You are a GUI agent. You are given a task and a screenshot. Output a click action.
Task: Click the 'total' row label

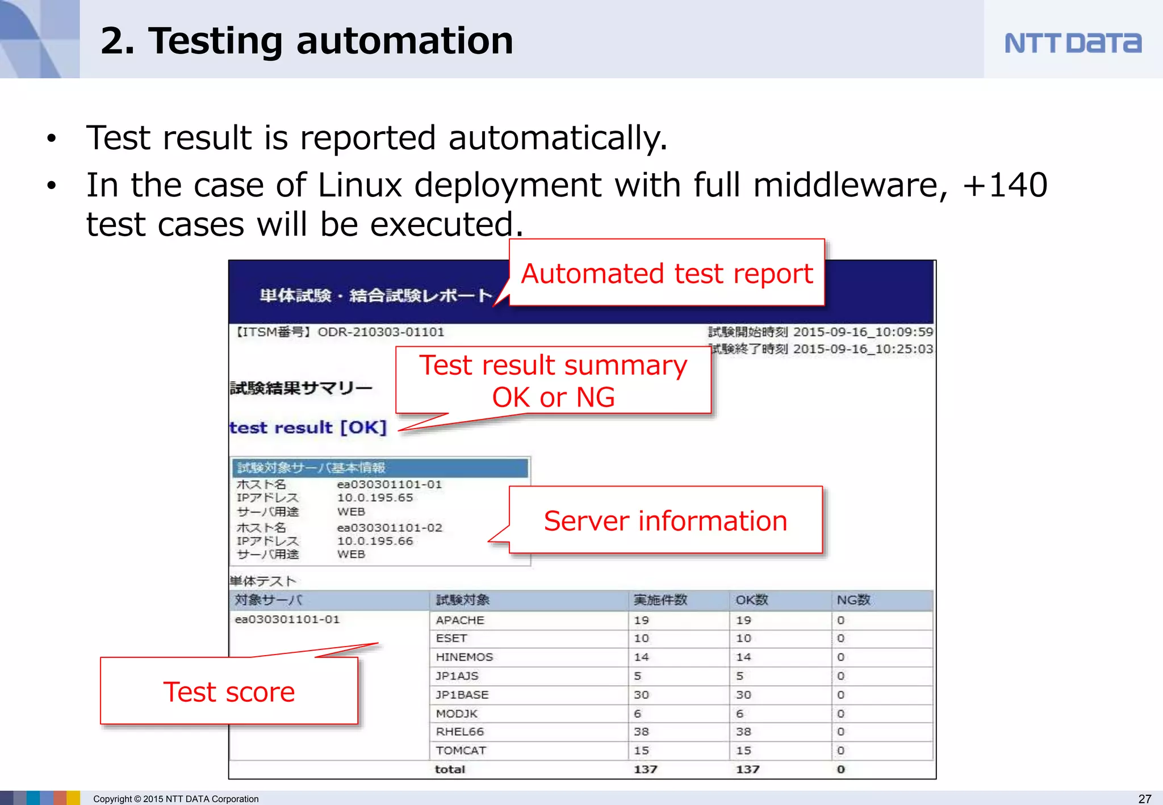450,770
